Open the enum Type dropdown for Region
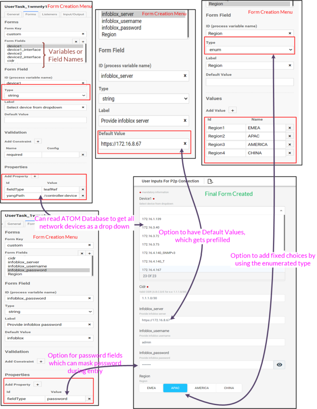317x409 pixels. pyautogui.click(x=250, y=50)
